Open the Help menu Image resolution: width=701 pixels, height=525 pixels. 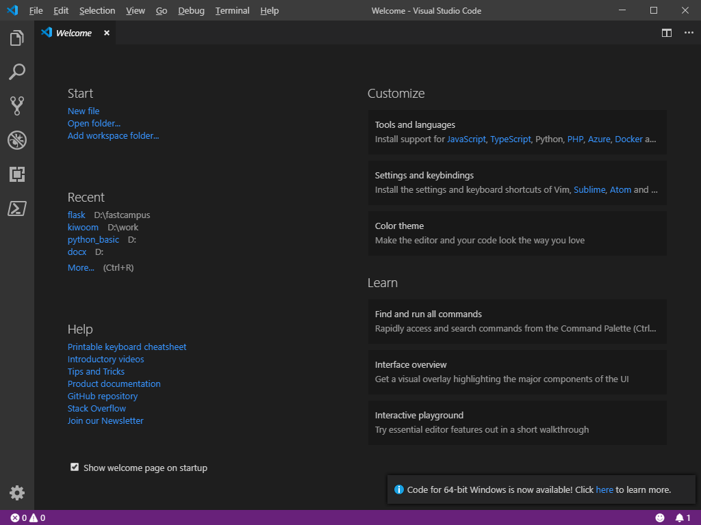(269, 10)
